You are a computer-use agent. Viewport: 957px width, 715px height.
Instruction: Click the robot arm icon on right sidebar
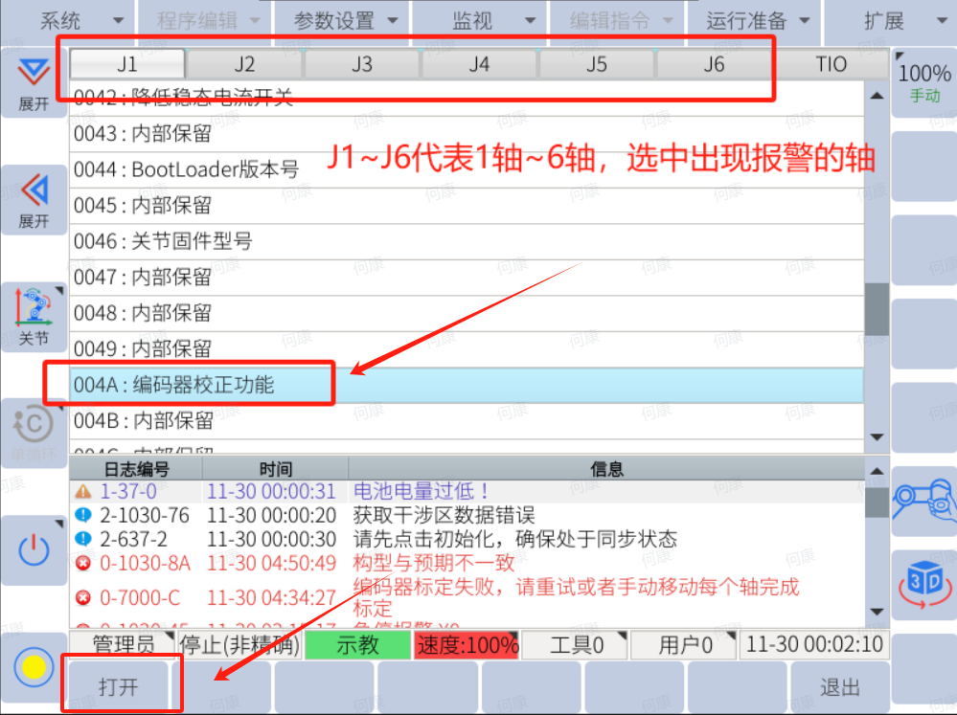(923, 501)
